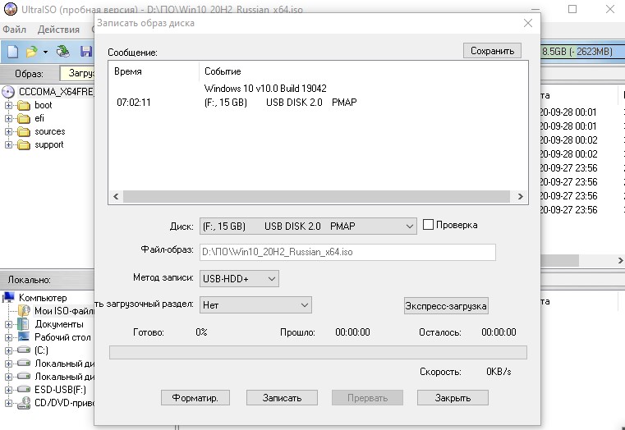Image resolution: width=625 pixels, height=430 pixels.
Task: Enable the Проверка checkbox
Action: (428, 225)
